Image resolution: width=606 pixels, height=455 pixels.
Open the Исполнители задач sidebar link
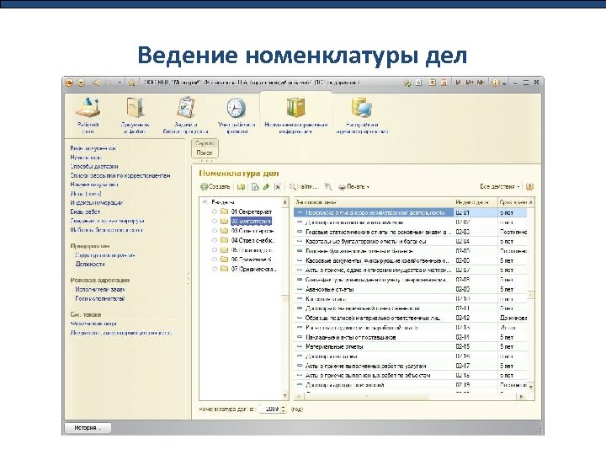[100, 289]
